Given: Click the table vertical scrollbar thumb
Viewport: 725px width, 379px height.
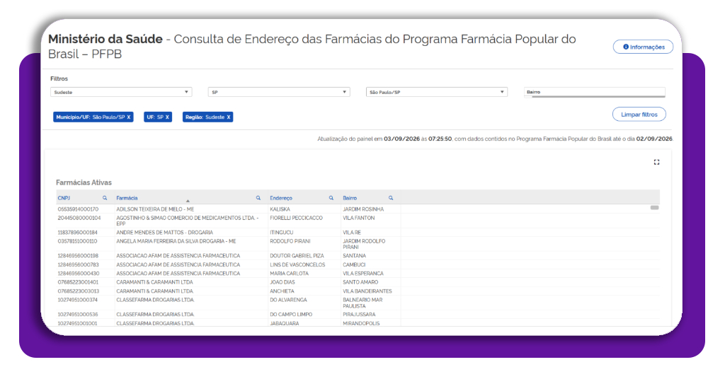Looking at the screenshot, I should point(654,208).
